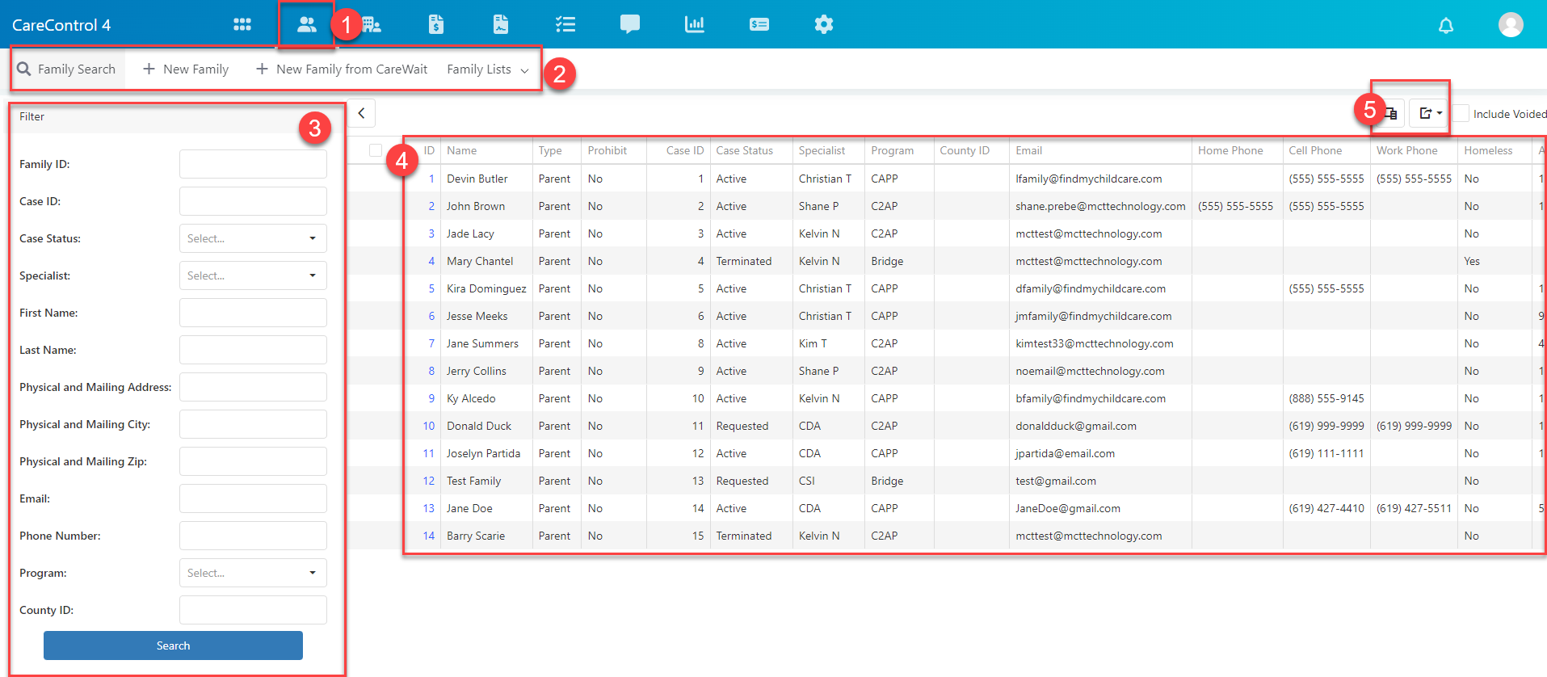Toggle the Include Voided checkbox
Viewport: 1547px width, 677px height.
point(1461,114)
